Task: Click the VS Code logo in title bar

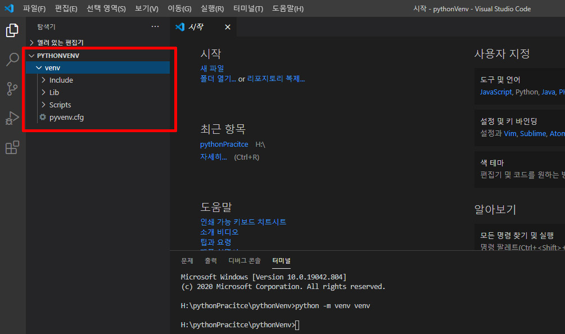Action: point(9,8)
